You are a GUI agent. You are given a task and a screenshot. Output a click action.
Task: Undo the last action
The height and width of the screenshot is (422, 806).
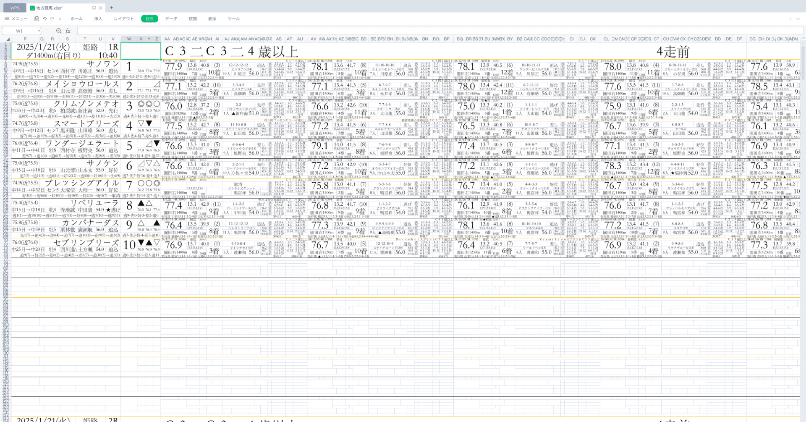pyautogui.click(x=44, y=19)
